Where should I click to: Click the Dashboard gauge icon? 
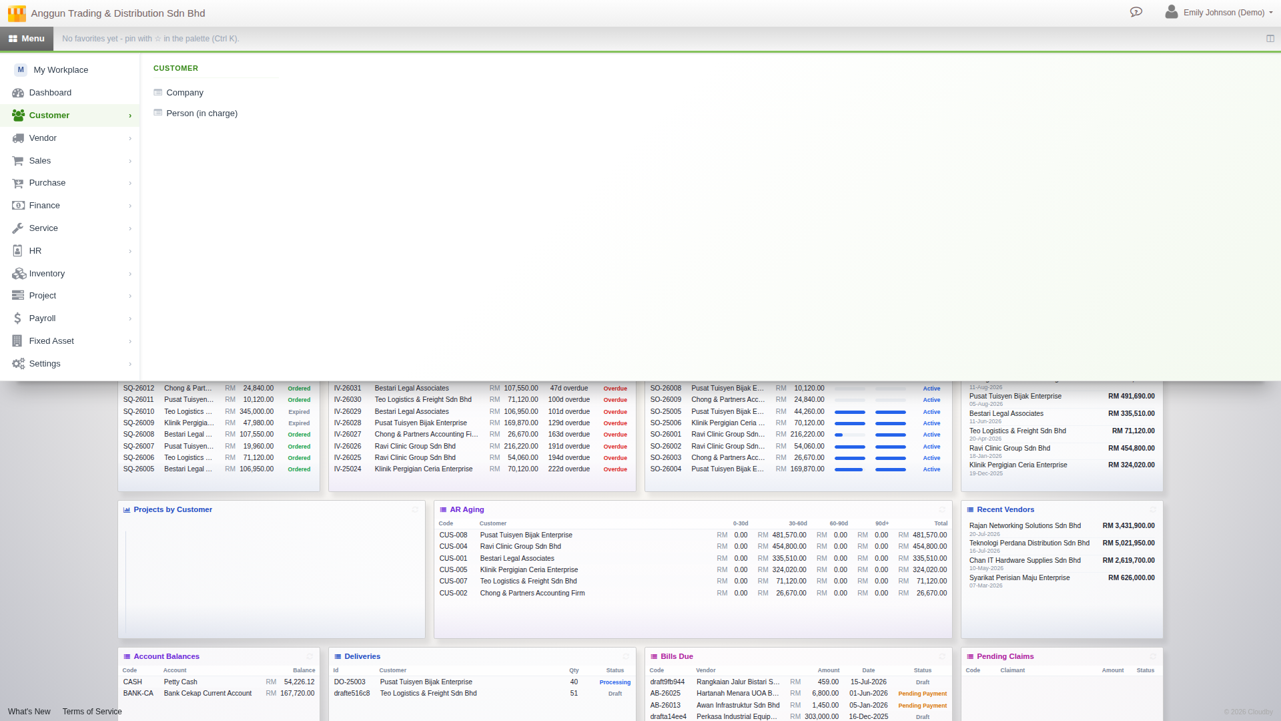18,93
